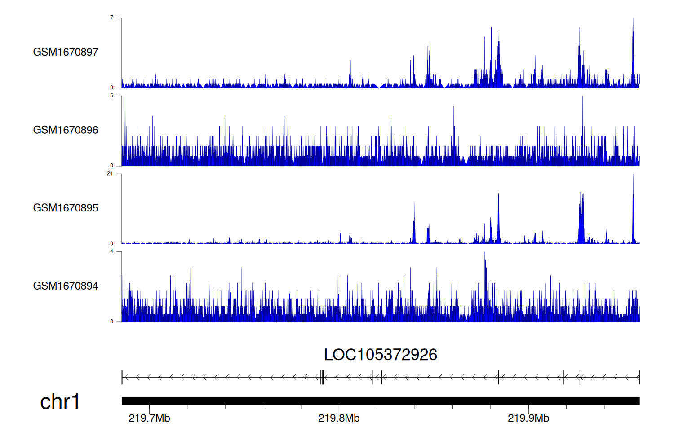
Task: Select the GSM1670896 track label
Action: pyautogui.click(x=66, y=130)
